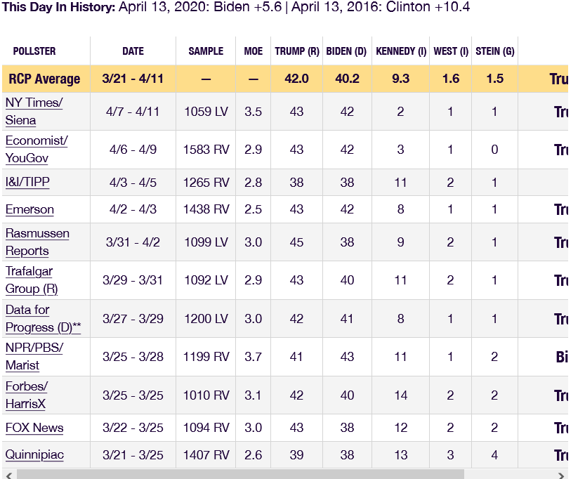Click the STEIN (G) column header
This screenshot has height=479, width=585.
coord(494,51)
